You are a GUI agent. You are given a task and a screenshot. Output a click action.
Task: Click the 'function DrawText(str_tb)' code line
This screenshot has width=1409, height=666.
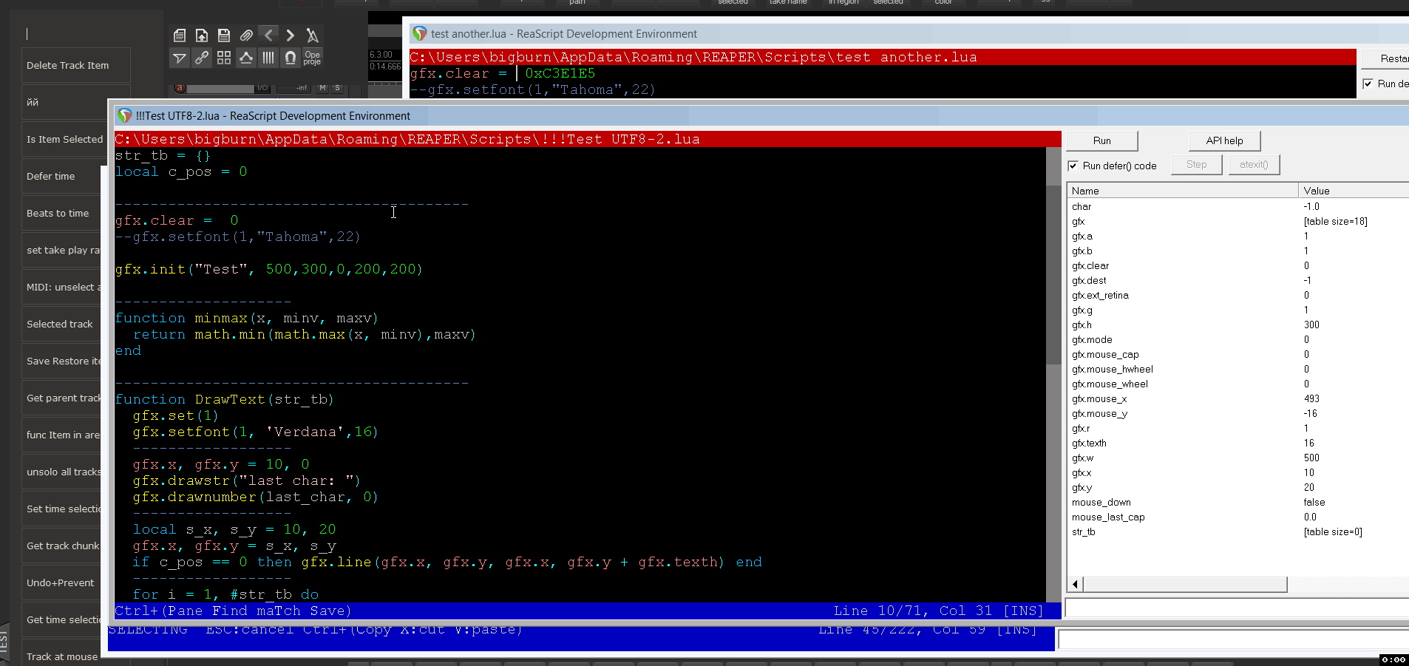point(225,399)
